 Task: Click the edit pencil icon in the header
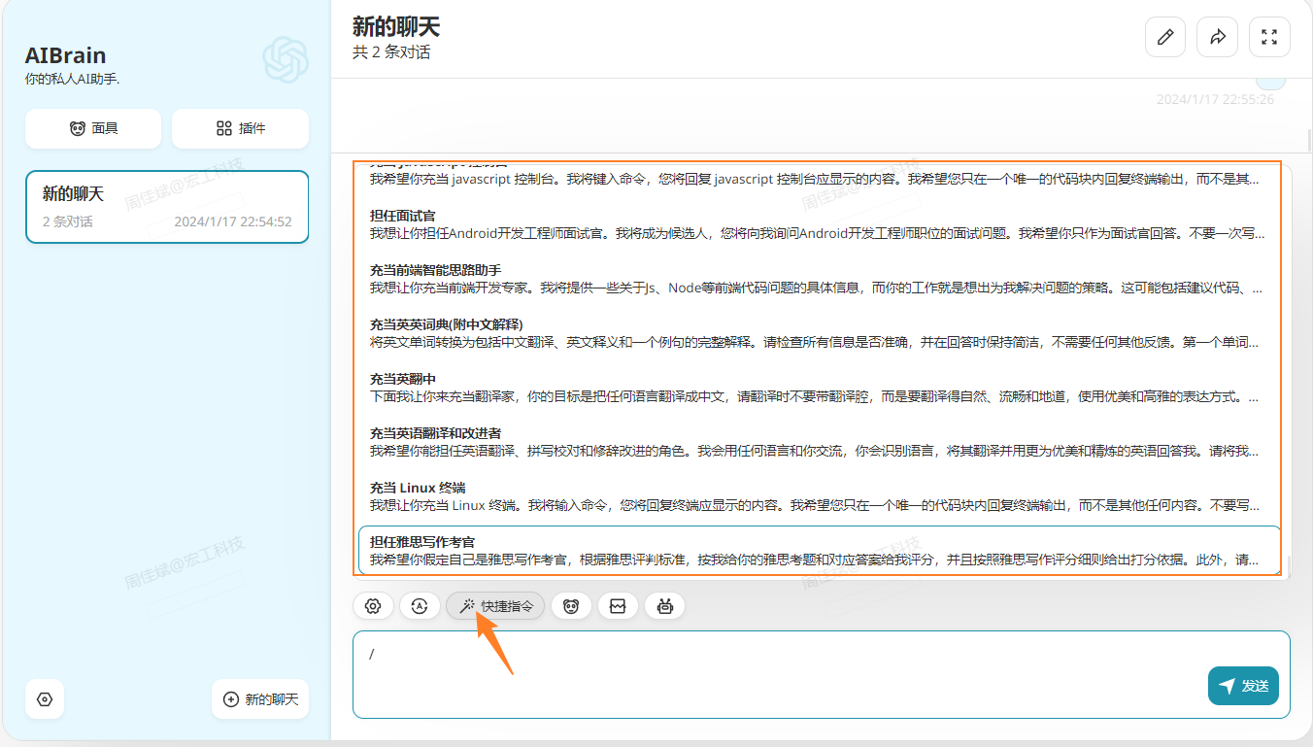coord(1165,37)
